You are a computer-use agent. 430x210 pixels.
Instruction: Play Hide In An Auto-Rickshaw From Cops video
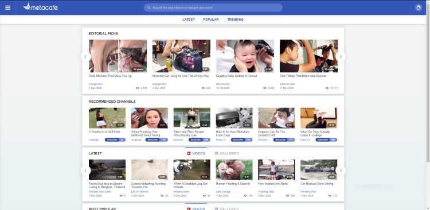click(x=234, y=118)
